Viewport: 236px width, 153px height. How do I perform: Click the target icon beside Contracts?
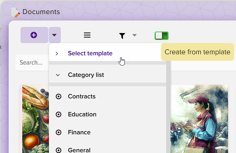tap(58, 97)
